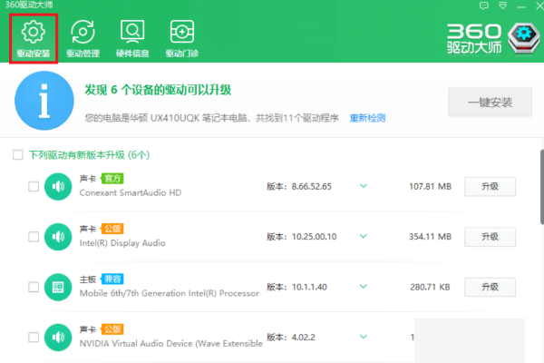Viewport: 544px width, 363px height.
Task: Expand version dropdown for Conexant SmartAudio HD
Action: tap(364, 187)
